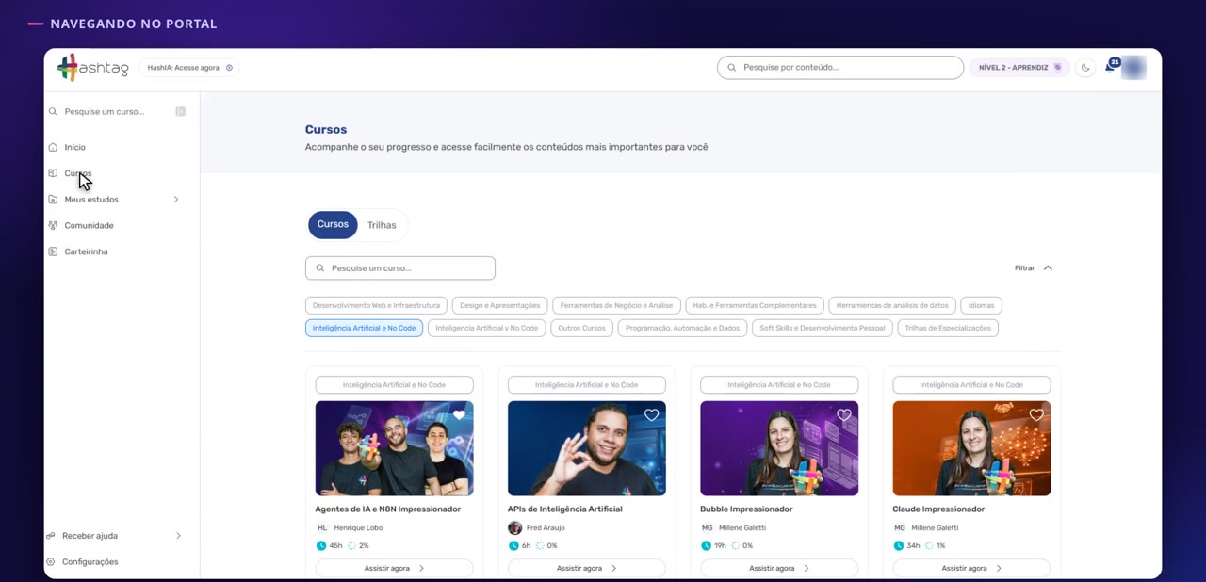The width and height of the screenshot is (1206, 582).
Task: Expand Receber ajuda chevron
Action: (x=178, y=536)
